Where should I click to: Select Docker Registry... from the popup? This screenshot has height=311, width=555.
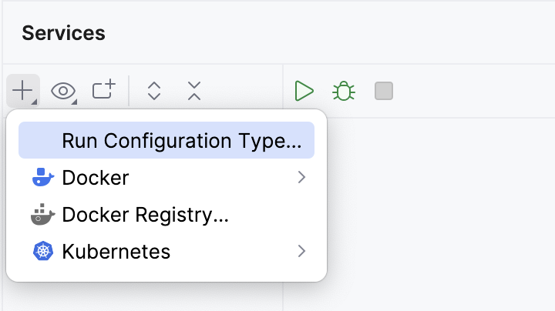click(145, 215)
